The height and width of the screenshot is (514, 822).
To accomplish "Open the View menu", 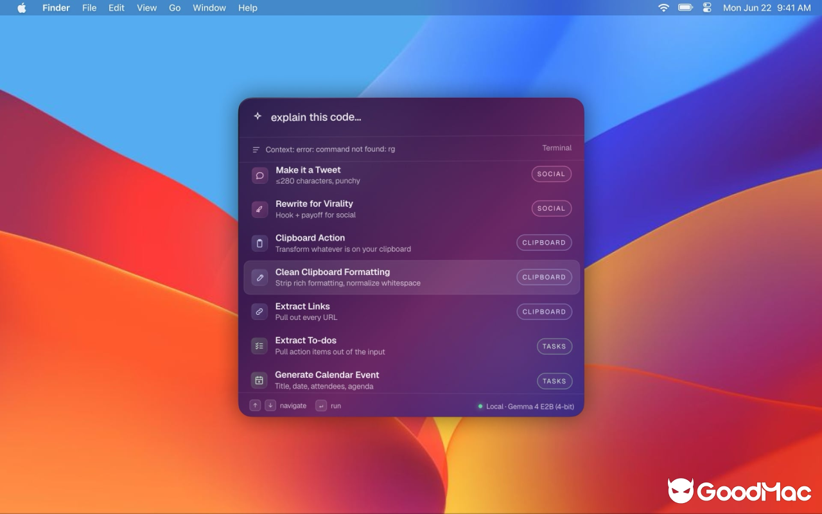I will point(146,8).
